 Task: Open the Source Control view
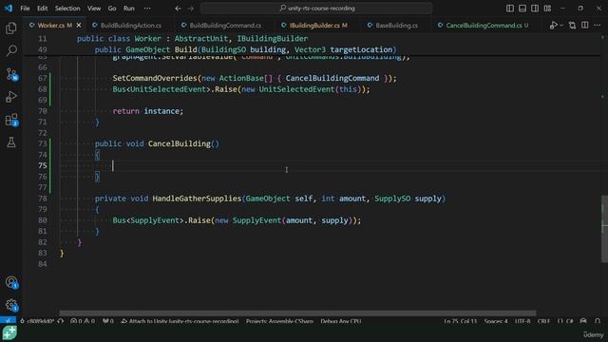(x=11, y=74)
